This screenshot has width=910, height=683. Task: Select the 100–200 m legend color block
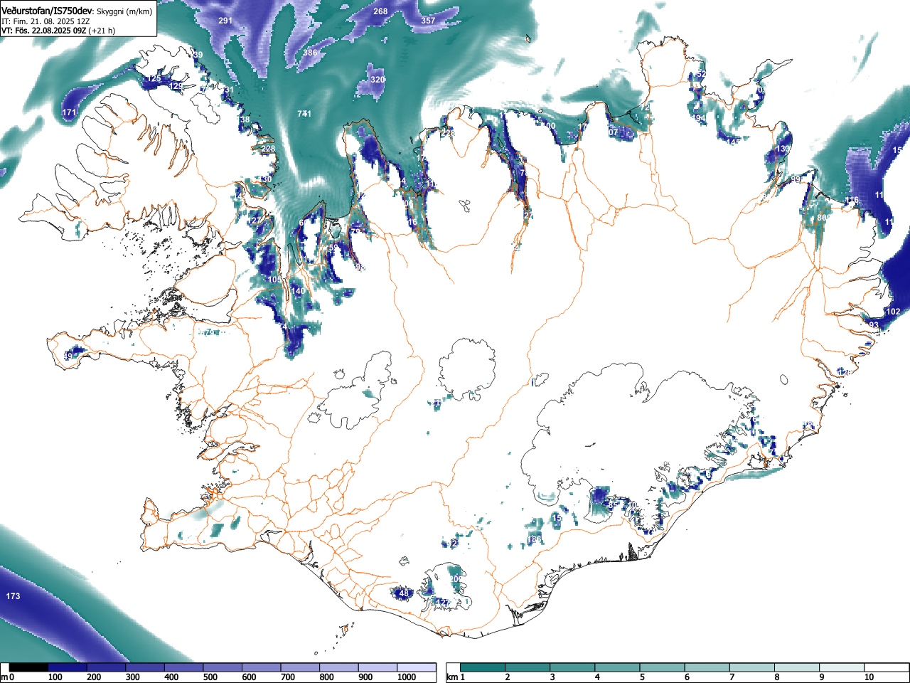(68, 667)
